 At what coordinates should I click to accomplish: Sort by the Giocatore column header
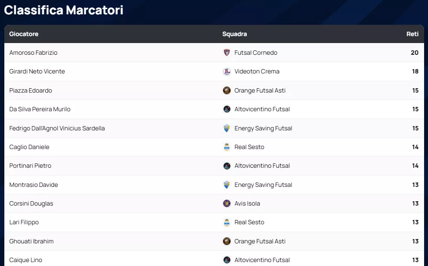coord(24,34)
